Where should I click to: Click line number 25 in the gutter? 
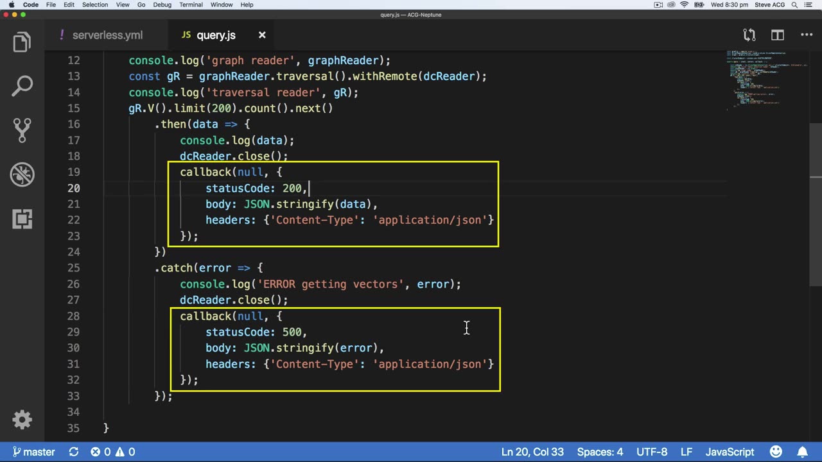(x=73, y=268)
